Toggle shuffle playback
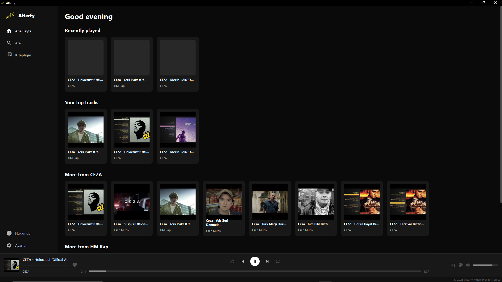The width and height of the screenshot is (502, 282). pyautogui.click(x=232, y=261)
